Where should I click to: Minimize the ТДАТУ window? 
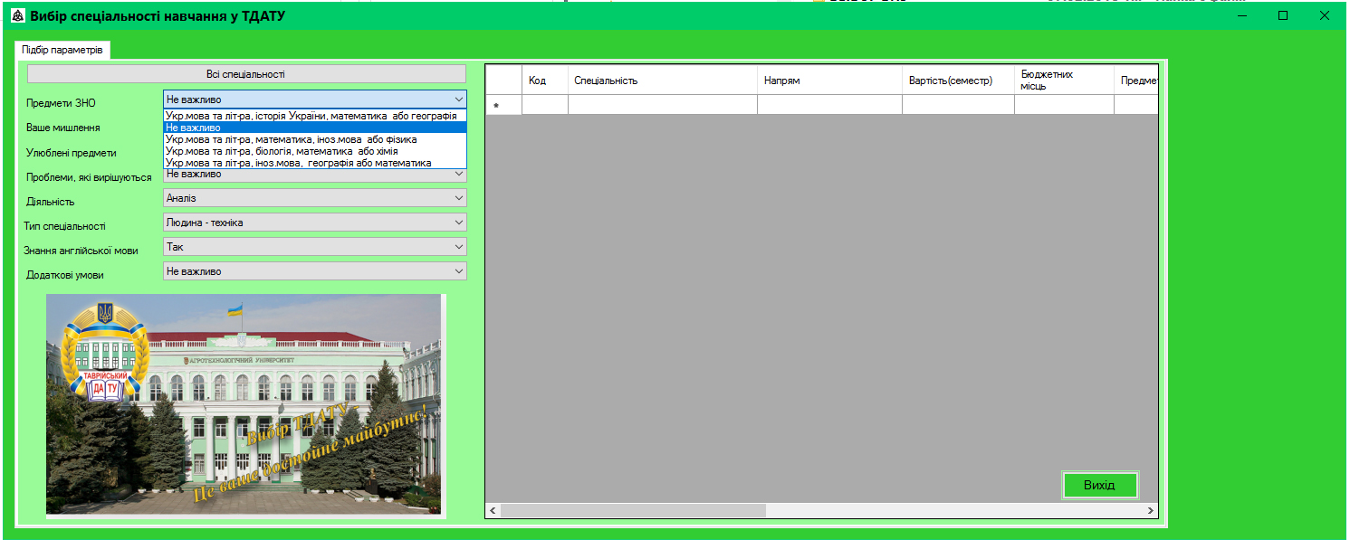click(1242, 15)
